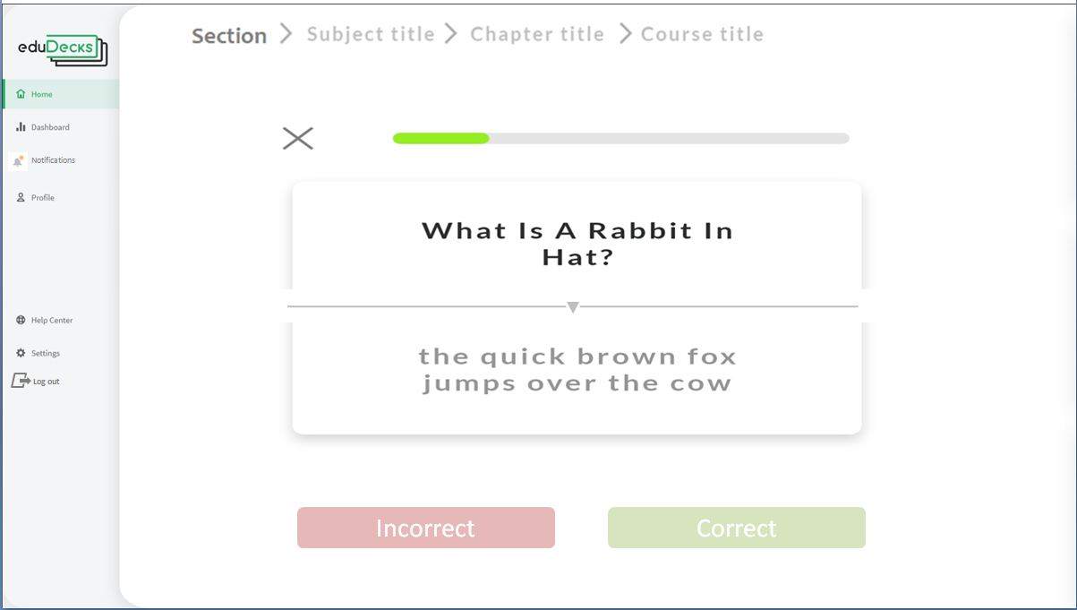
Task: Click the Settings gear icon
Action: (21, 353)
